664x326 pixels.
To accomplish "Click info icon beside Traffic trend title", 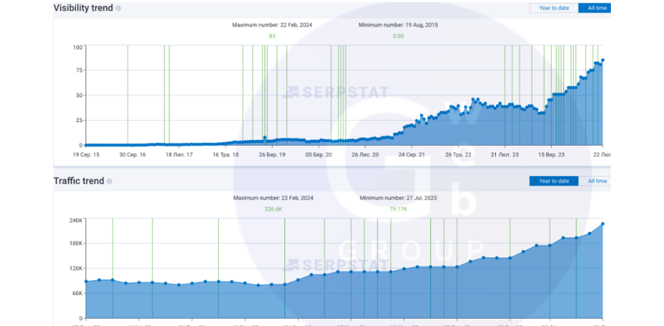I will [x=110, y=181].
